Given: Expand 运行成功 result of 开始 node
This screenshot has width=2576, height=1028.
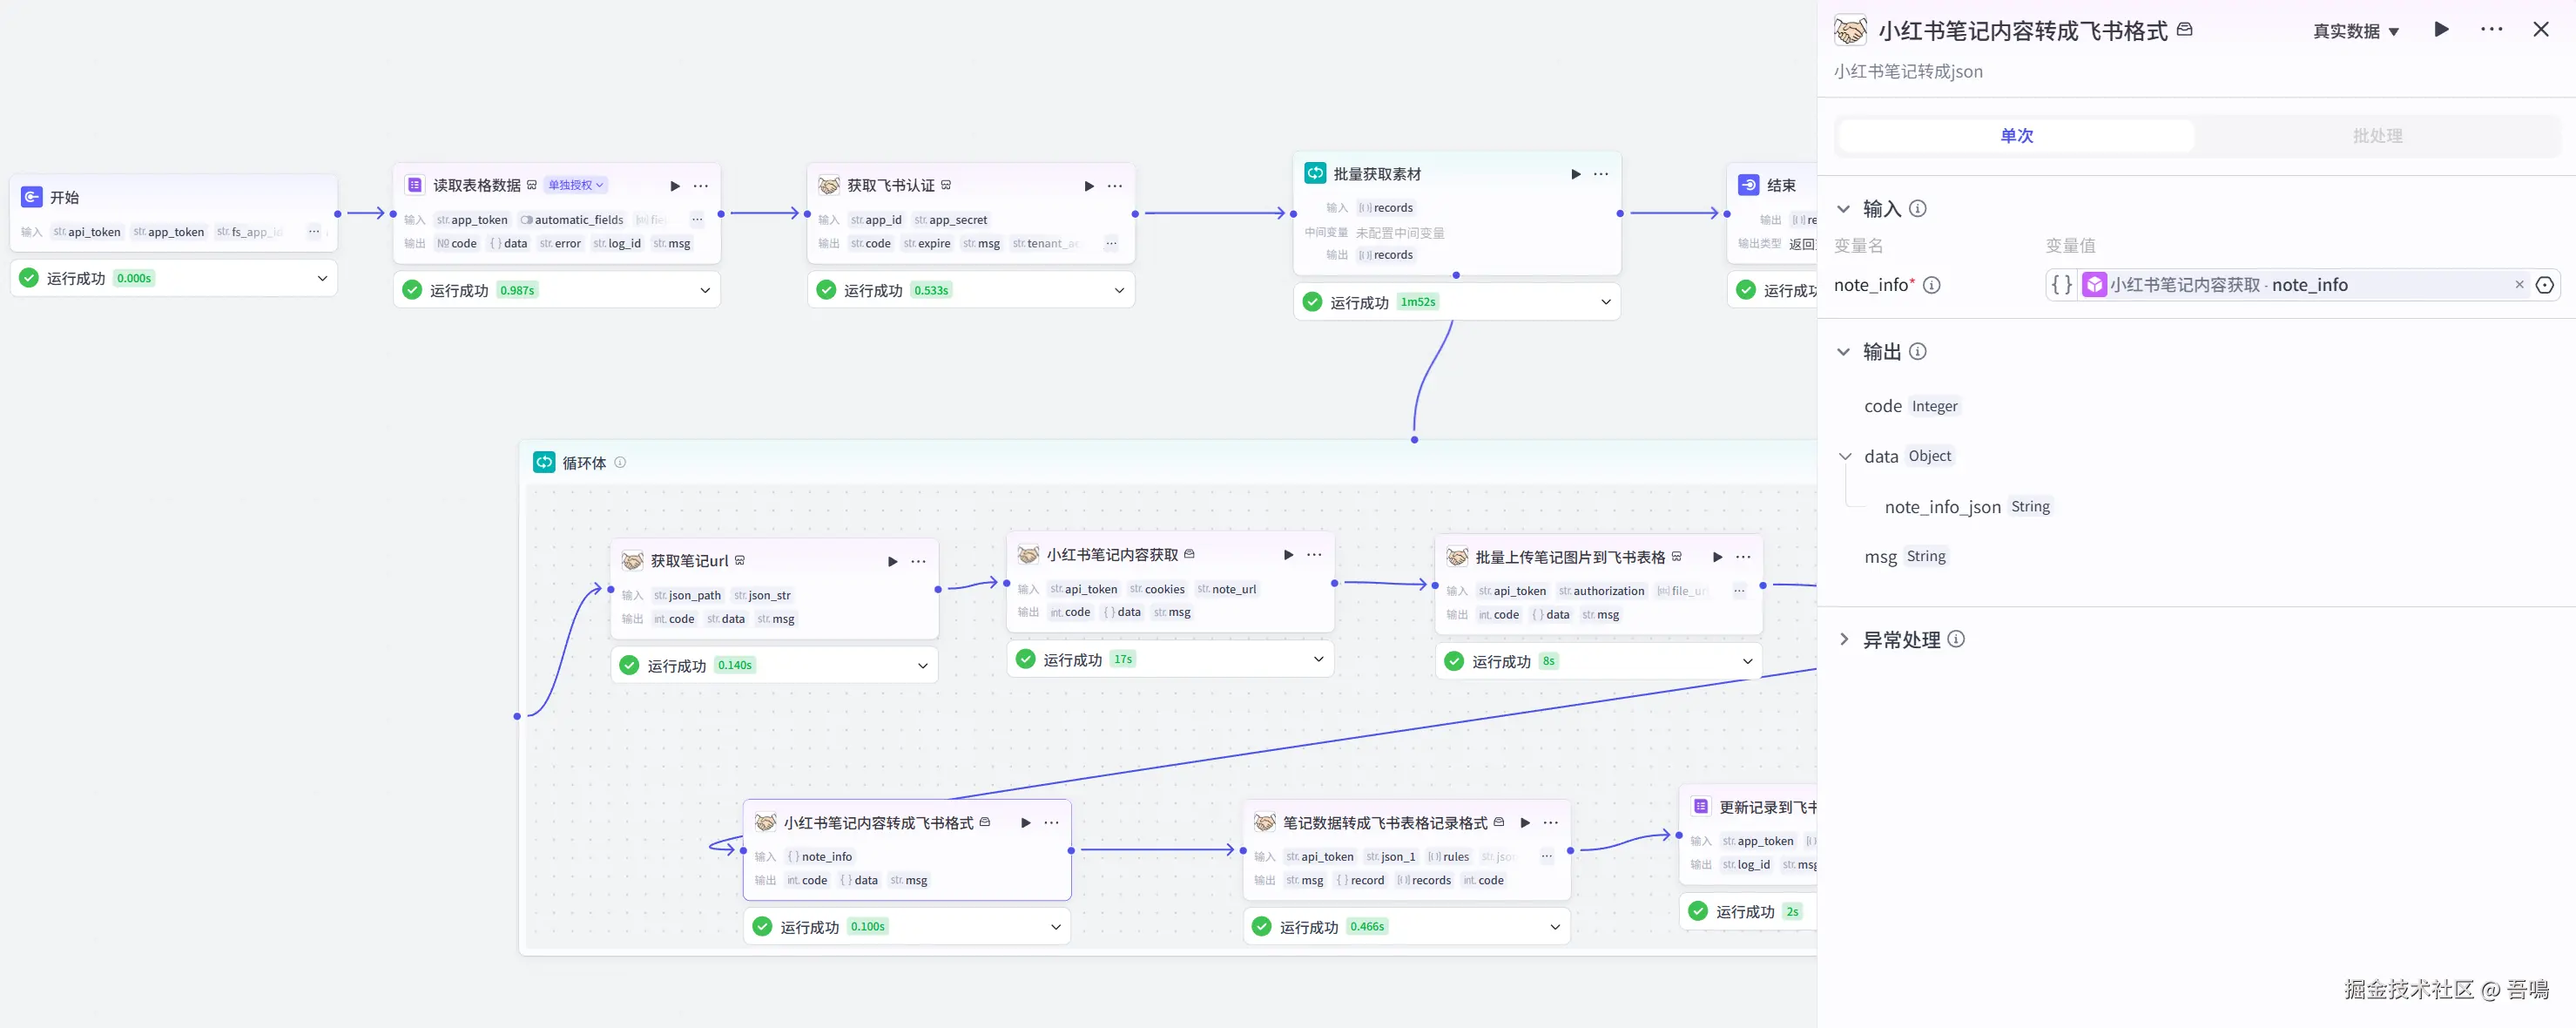Looking at the screenshot, I should (x=322, y=279).
